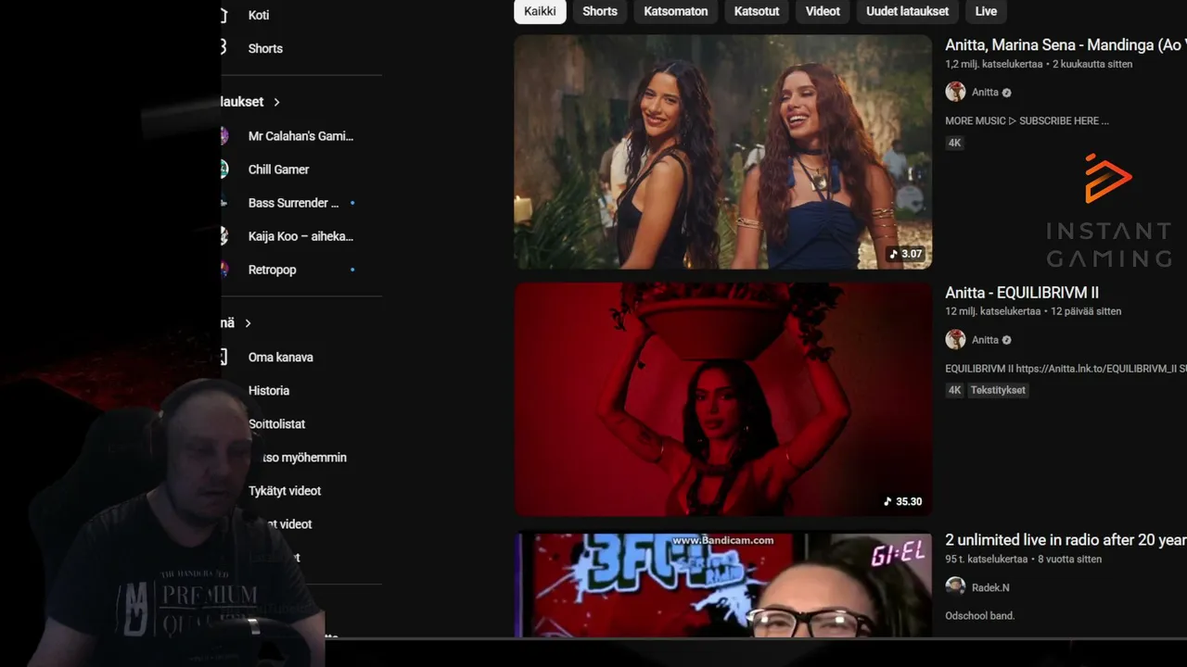
Task: Click '1,2 milj. katselukertaa' view count
Action: 994,64
